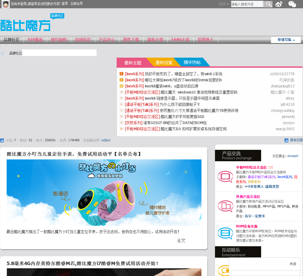Open the FANS小窝 nav item
The image size is (303, 276).
tap(181, 40)
